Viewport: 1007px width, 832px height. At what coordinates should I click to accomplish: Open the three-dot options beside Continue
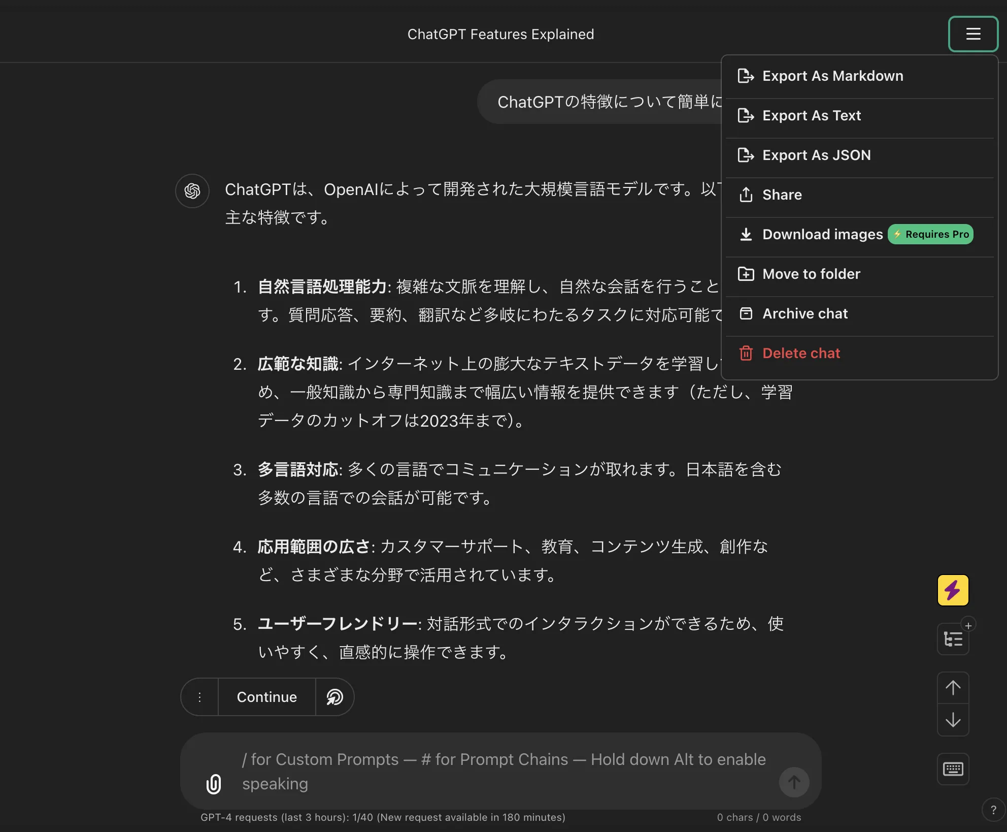click(199, 697)
